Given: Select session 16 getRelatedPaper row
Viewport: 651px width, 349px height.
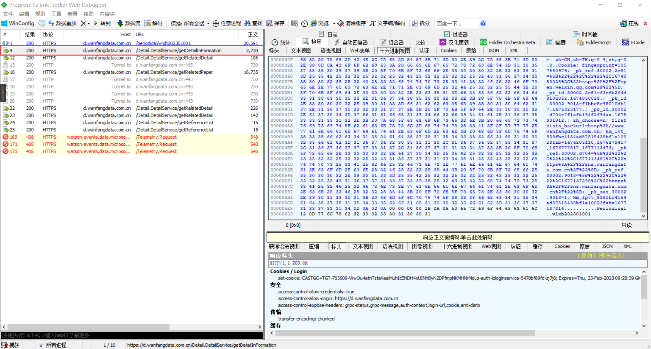Looking at the screenshot, I should (132, 72).
